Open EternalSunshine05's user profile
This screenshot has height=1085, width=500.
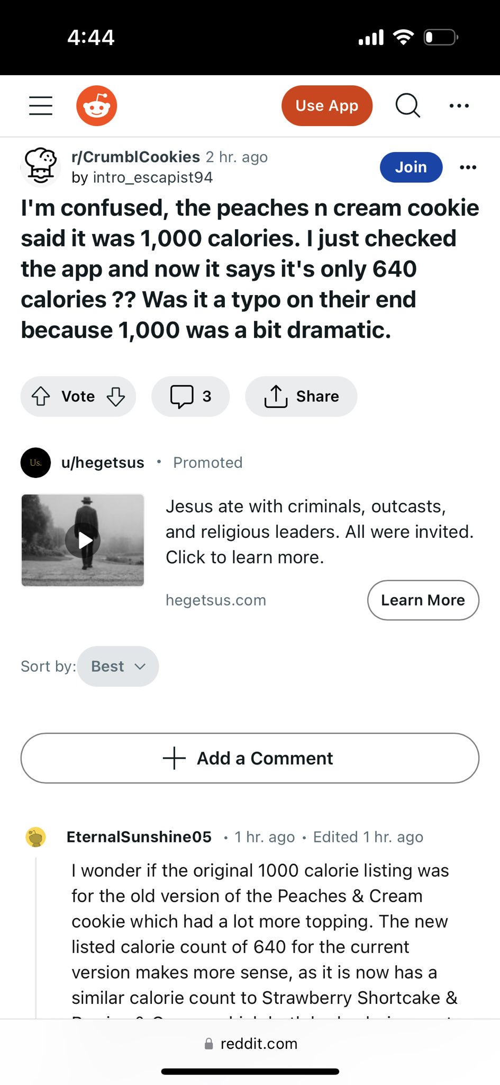pos(139,837)
